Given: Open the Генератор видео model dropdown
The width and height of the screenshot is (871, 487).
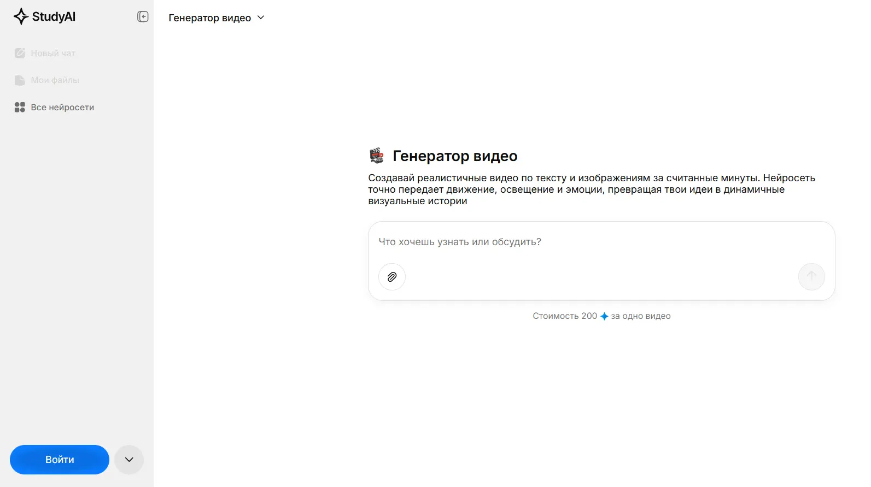Looking at the screenshot, I should (x=217, y=17).
